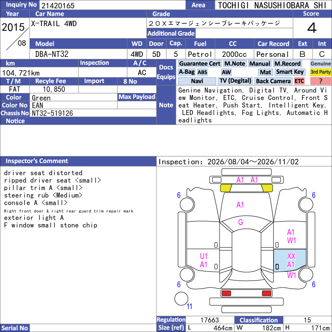This screenshot has height=332, width=332.
Task: Click the 5D door value
Action: [x=156, y=54]
